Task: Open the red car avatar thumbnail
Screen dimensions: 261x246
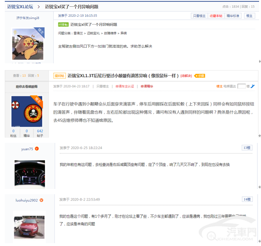Action: click(x=29, y=227)
